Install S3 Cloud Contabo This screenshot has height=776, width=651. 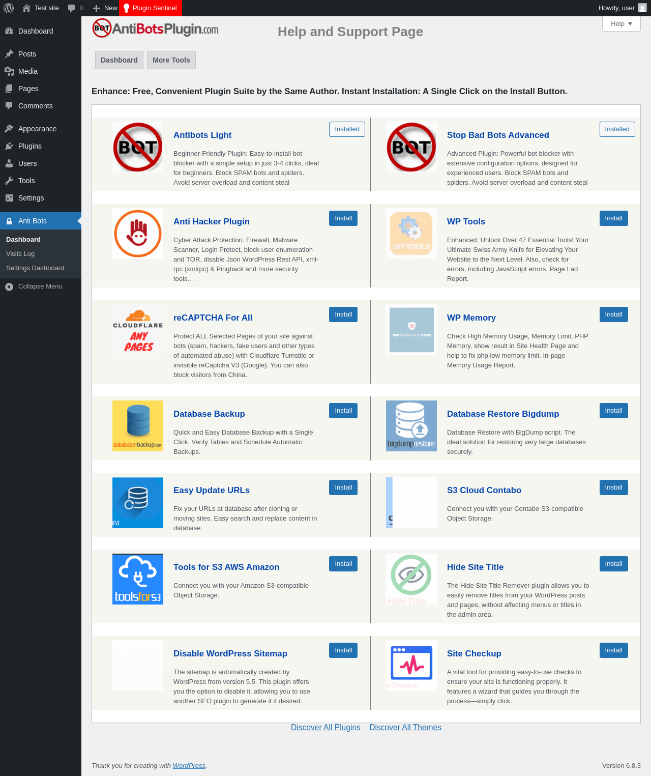(x=614, y=487)
